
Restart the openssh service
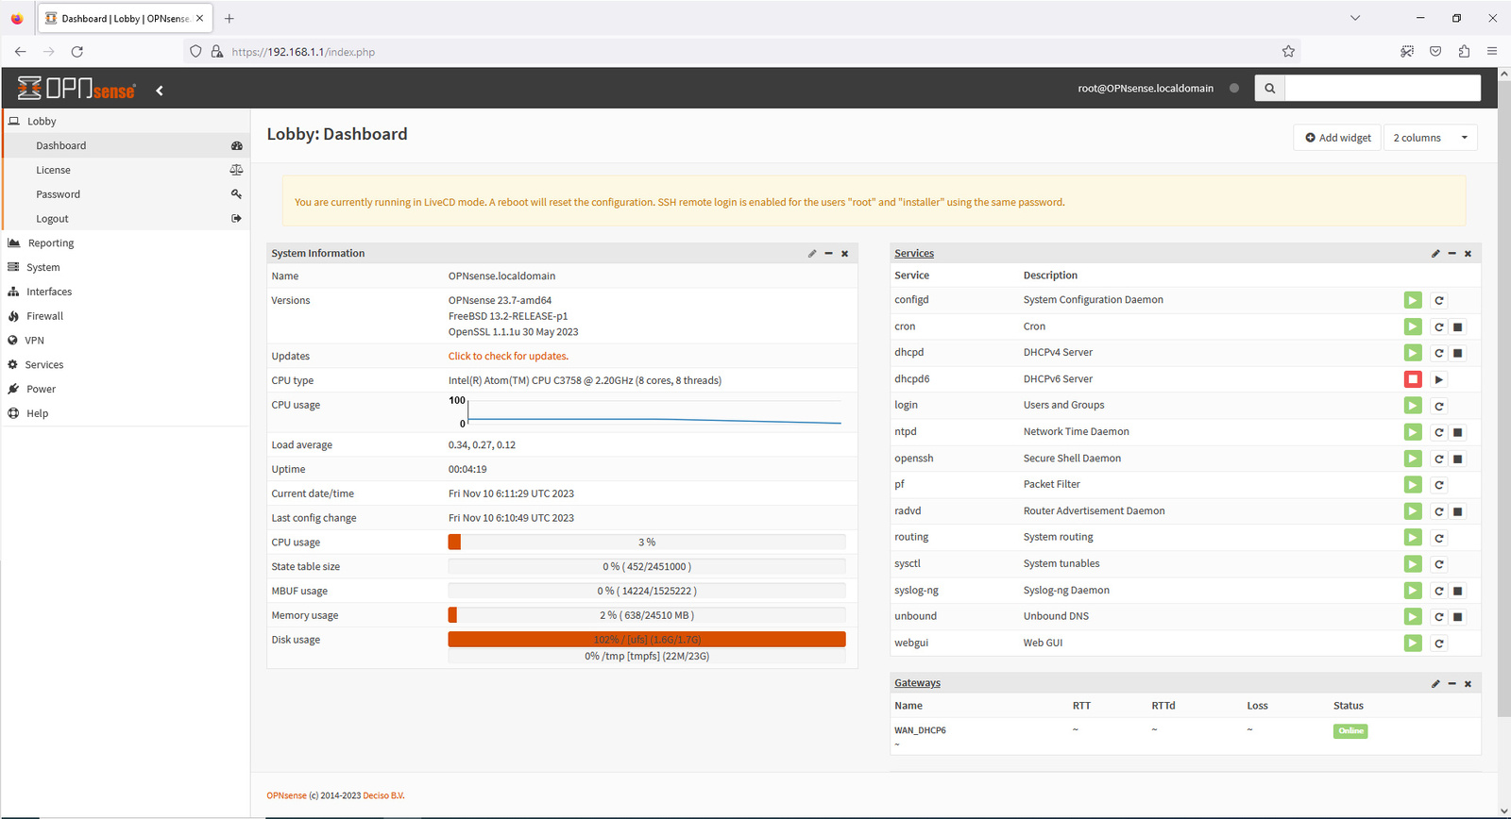(x=1439, y=459)
